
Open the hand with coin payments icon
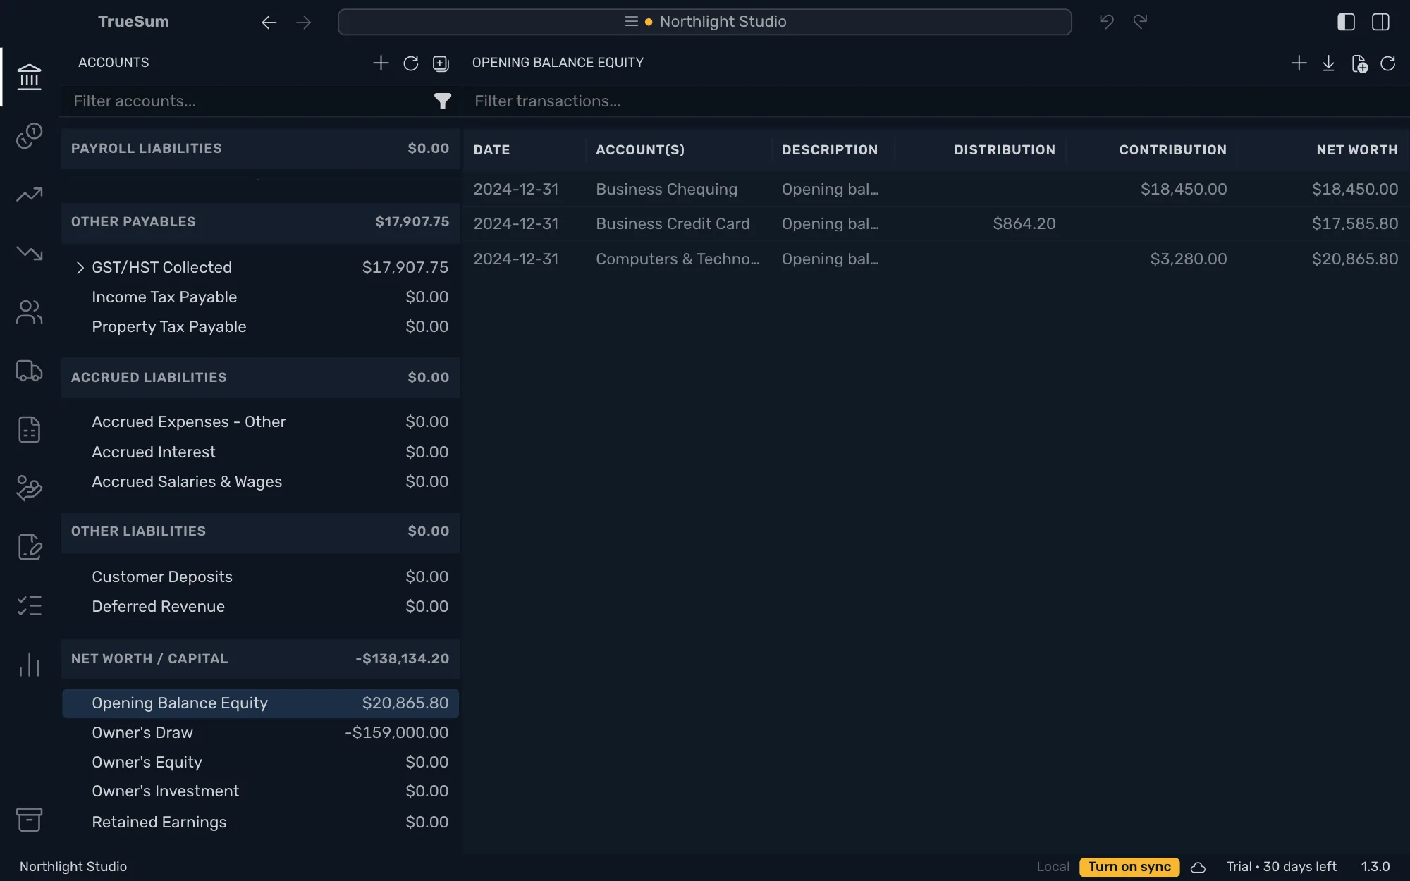click(x=29, y=488)
